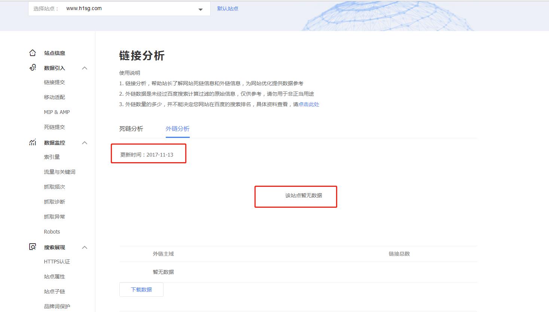This screenshot has width=549, height=312.
Task: Click the 链接总数 column header
Action: click(x=399, y=254)
